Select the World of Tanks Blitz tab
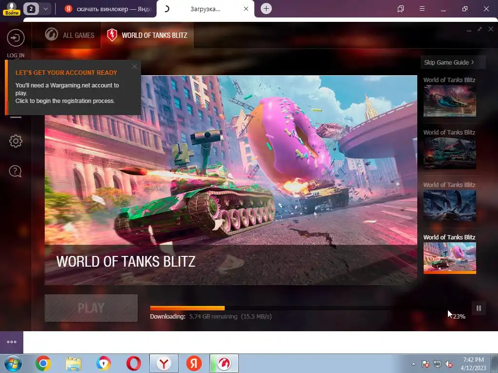Image resolution: width=498 pixels, height=373 pixels. 147,35
